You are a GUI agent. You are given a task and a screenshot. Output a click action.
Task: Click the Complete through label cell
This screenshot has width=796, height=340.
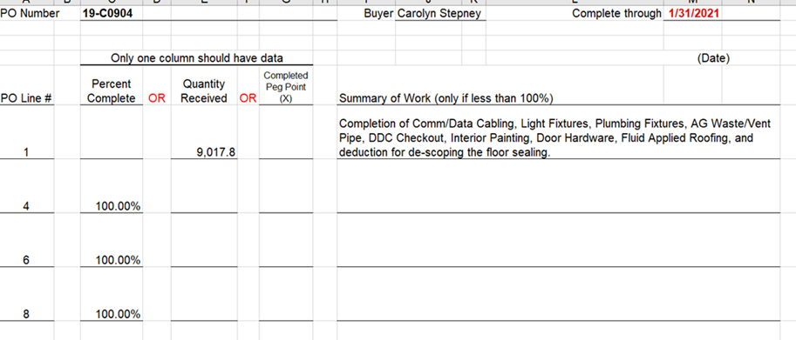click(616, 14)
